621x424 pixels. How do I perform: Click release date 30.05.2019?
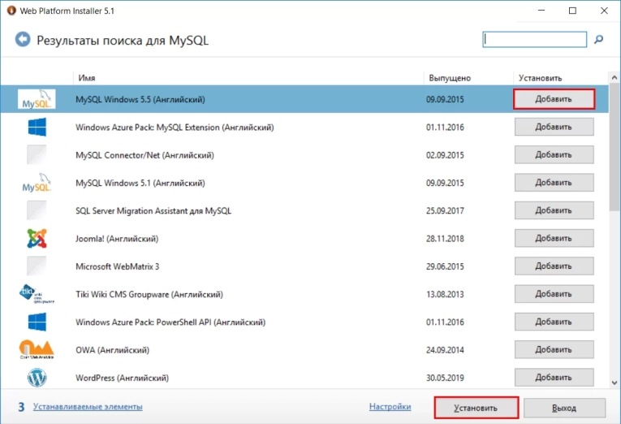[x=445, y=378]
